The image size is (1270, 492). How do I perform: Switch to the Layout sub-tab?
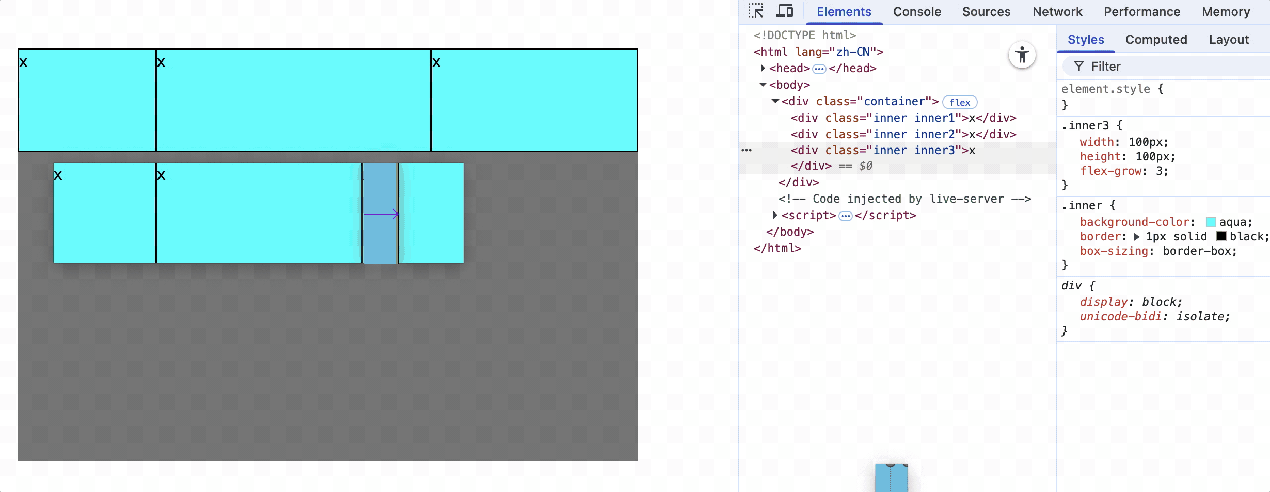(x=1229, y=40)
